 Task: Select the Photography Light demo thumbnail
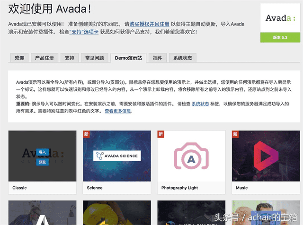191,156
